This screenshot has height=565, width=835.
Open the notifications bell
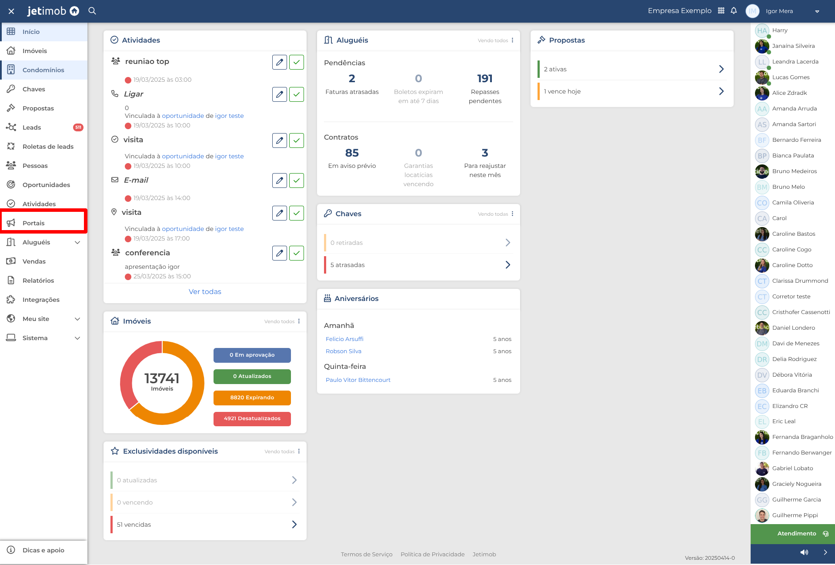click(x=734, y=11)
